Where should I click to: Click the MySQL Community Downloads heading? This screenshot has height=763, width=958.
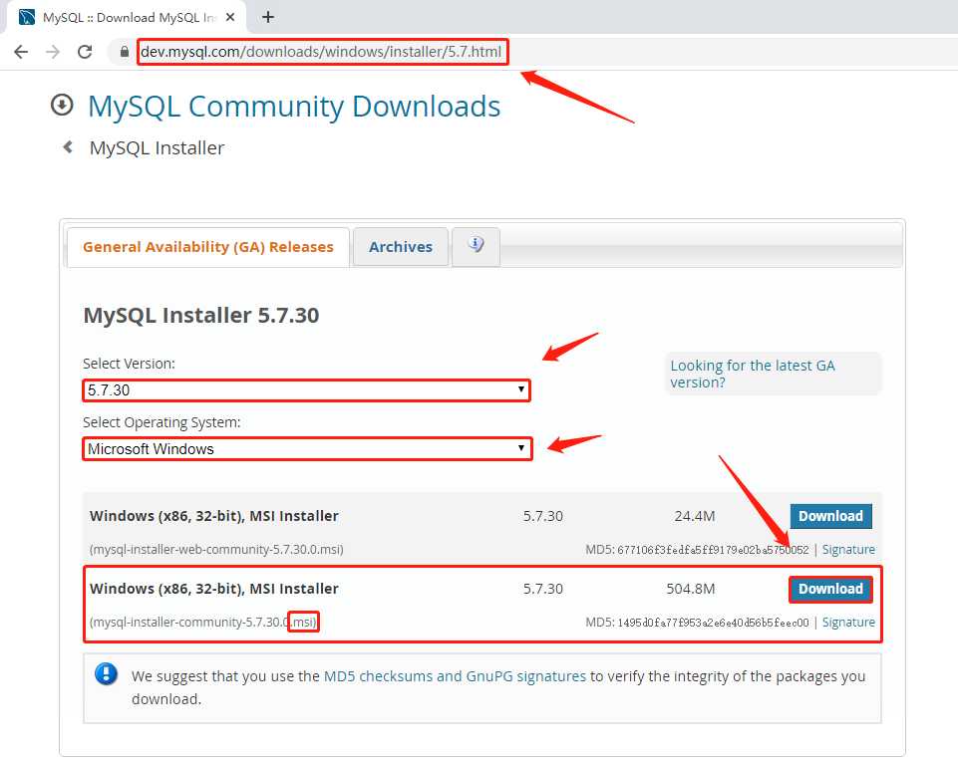[x=294, y=107]
